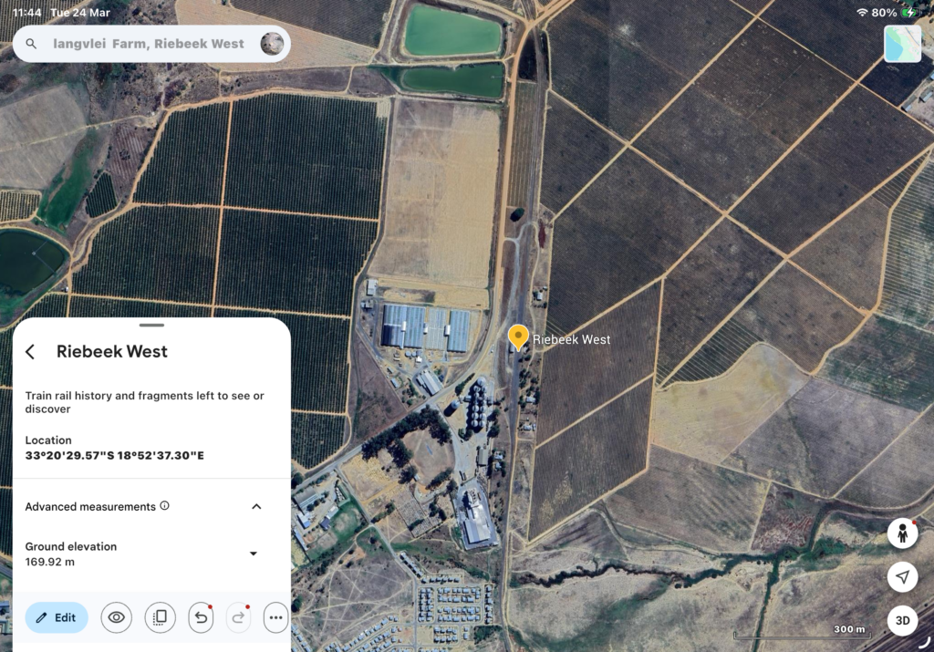934x652 pixels.
Task: Show info about Advanced measurements
Action: 165,506
